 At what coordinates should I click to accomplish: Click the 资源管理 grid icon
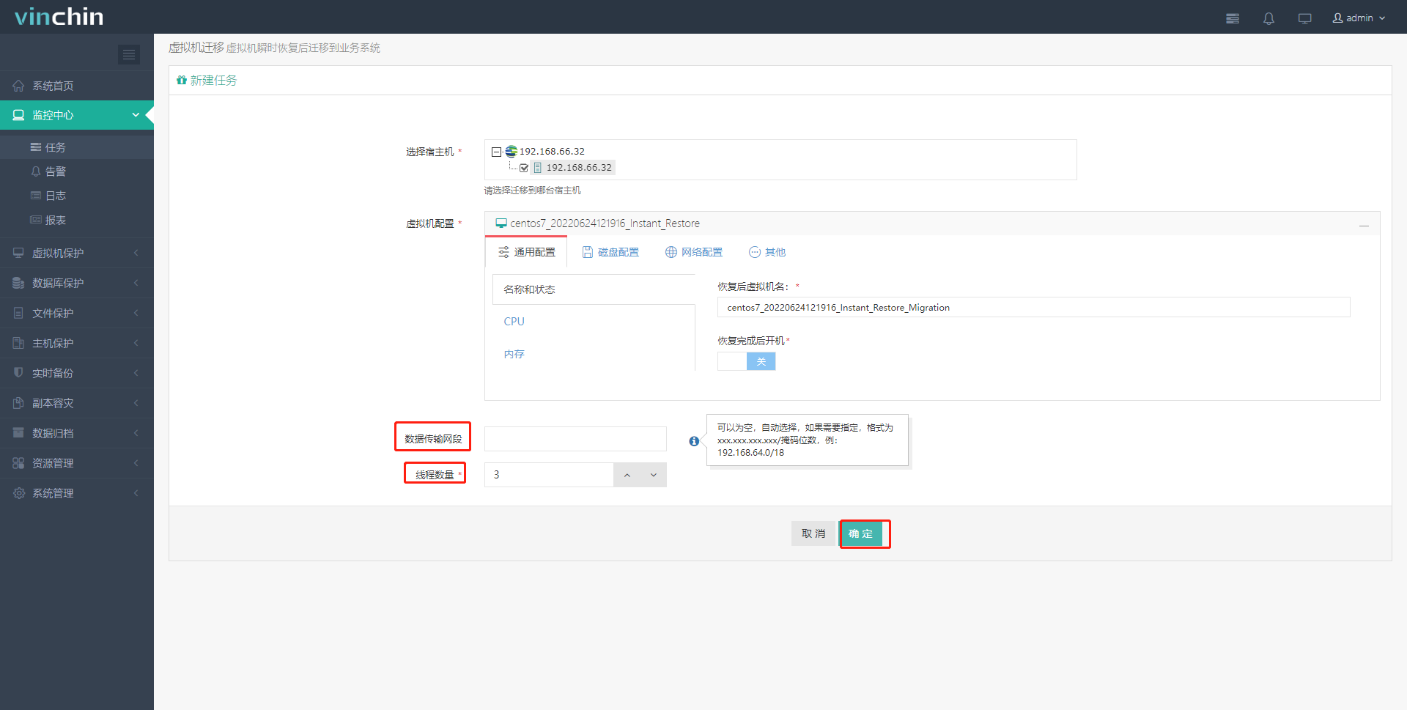pos(18,463)
